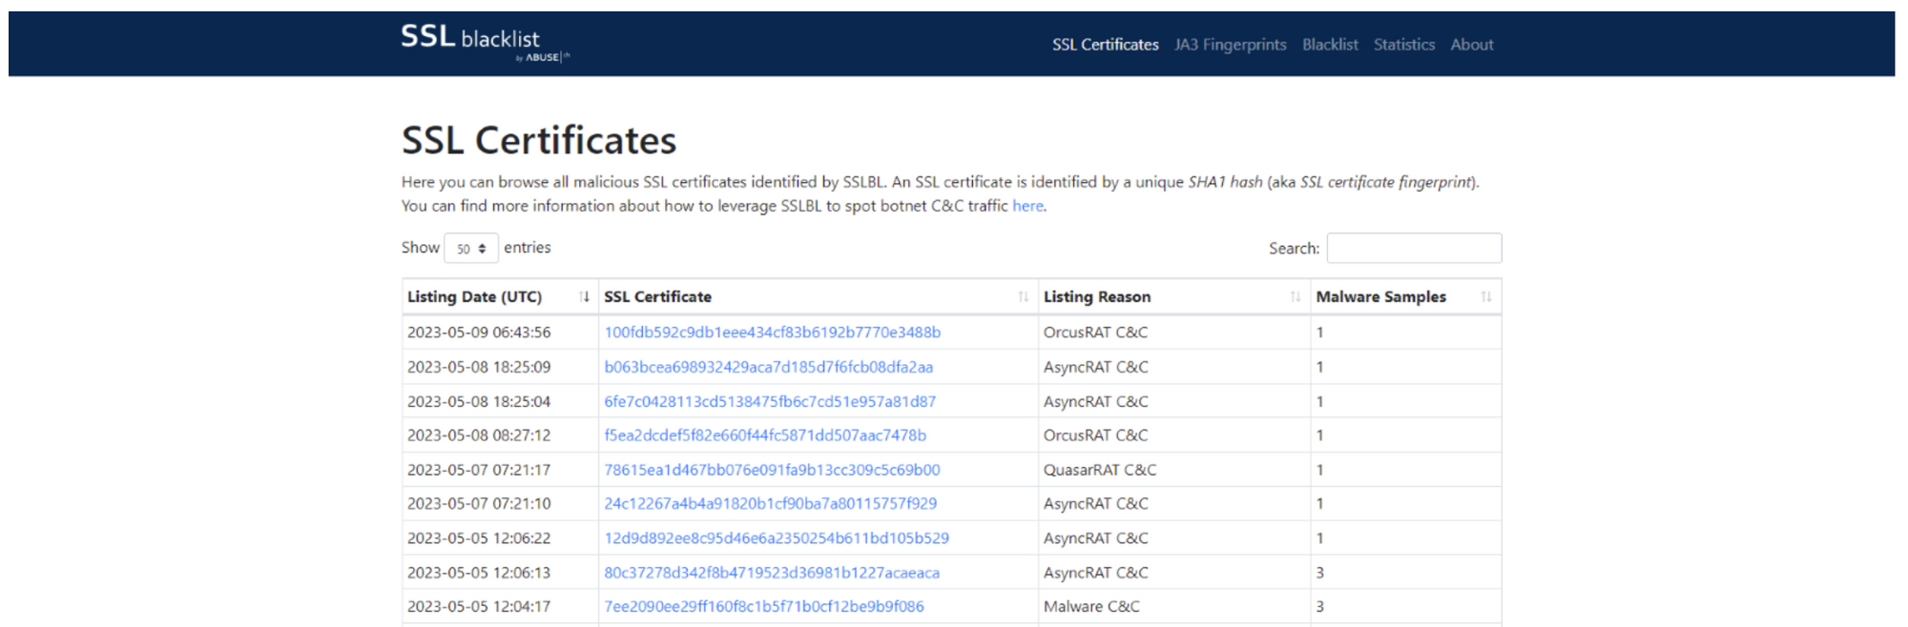Click the Malware Samples column header text

[1380, 297]
